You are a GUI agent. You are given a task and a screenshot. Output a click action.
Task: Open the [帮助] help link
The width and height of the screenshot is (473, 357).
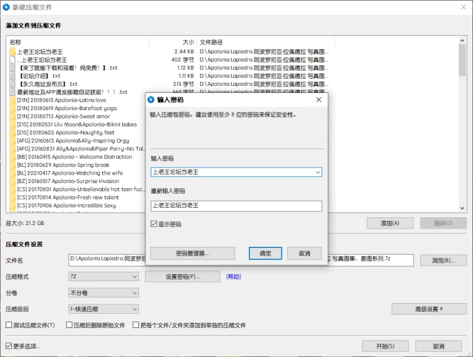tap(233, 276)
